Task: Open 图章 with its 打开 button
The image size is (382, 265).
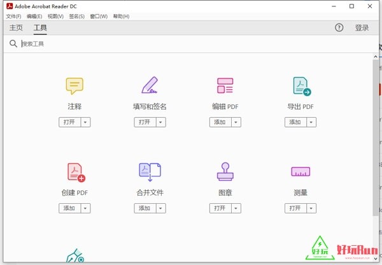Action: (x=220, y=208)
